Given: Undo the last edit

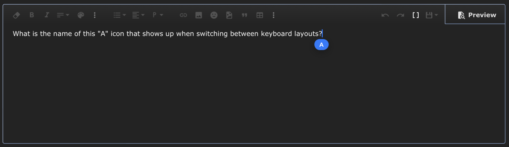Looking at the screenshot, I should (385, 15).
